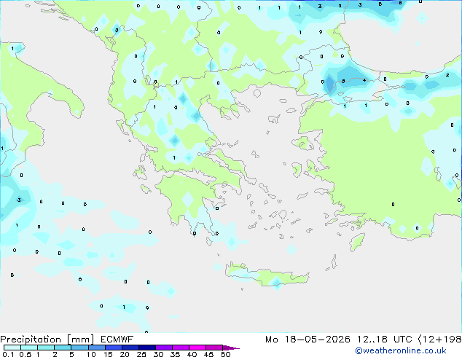
Task: Click the purple arrow tip above 50 mm
Action: (x=231, y=348)
